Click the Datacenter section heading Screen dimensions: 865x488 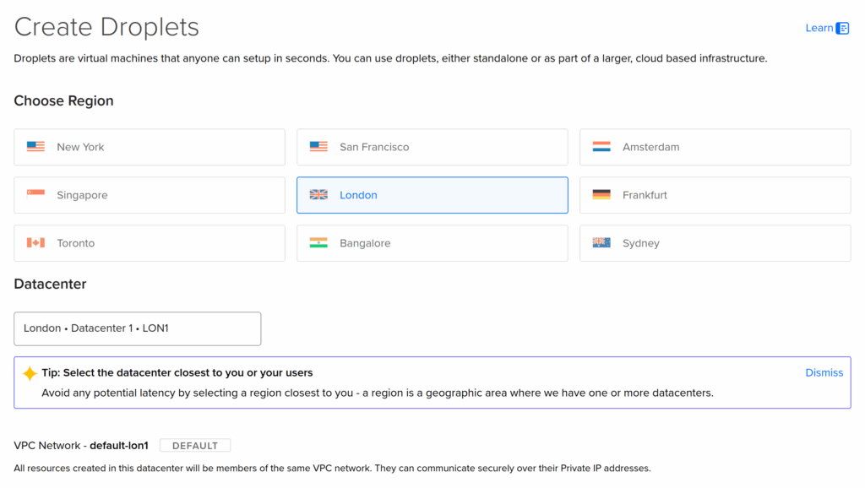(x=50, y=284)
